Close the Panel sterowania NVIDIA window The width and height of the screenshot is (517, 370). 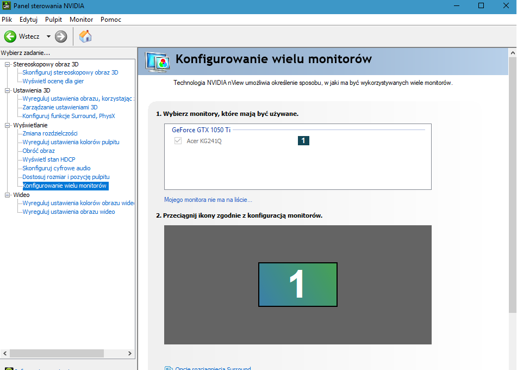506,5
